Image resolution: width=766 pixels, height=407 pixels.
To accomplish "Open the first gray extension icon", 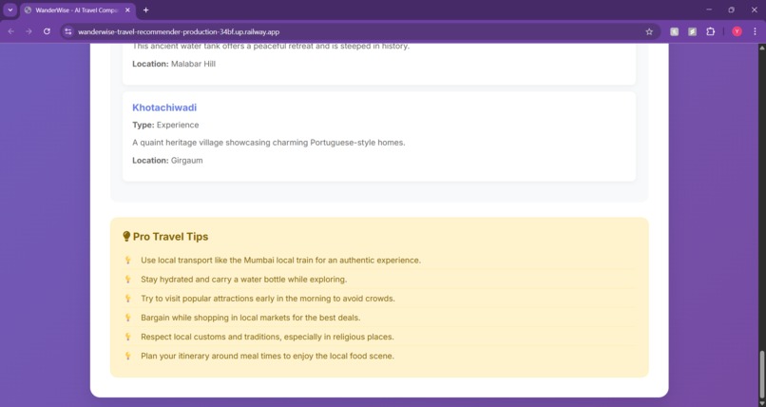I will click(x=674, y=31).
